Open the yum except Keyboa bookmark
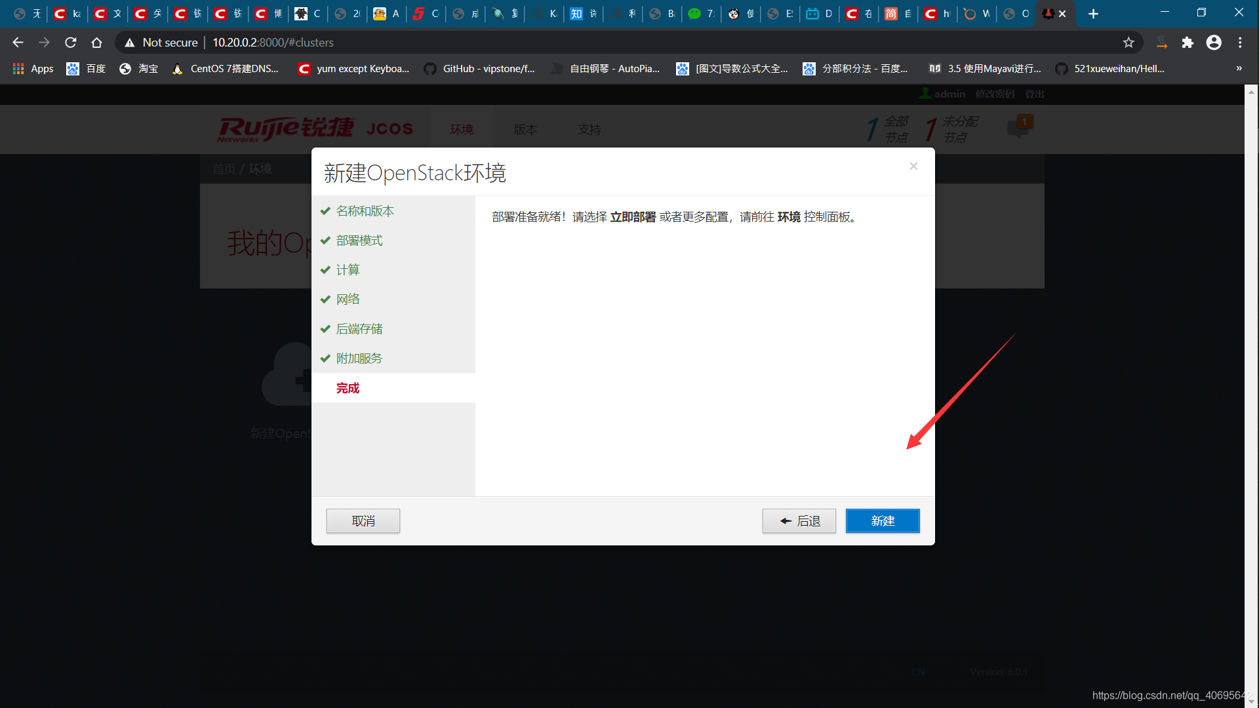 click(353, 69)
